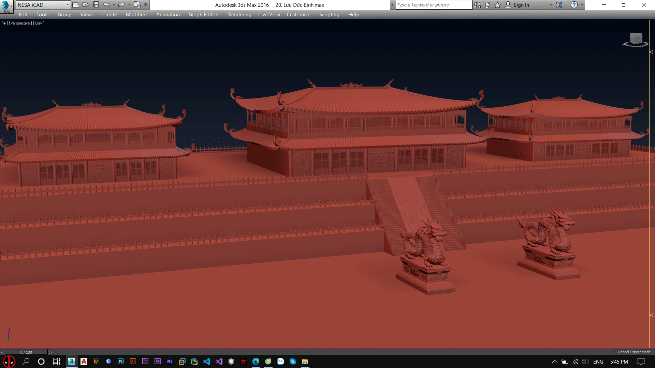Click the Perspective viewport view label
Viewport: 655px width, 368px height.
[20, 23]
